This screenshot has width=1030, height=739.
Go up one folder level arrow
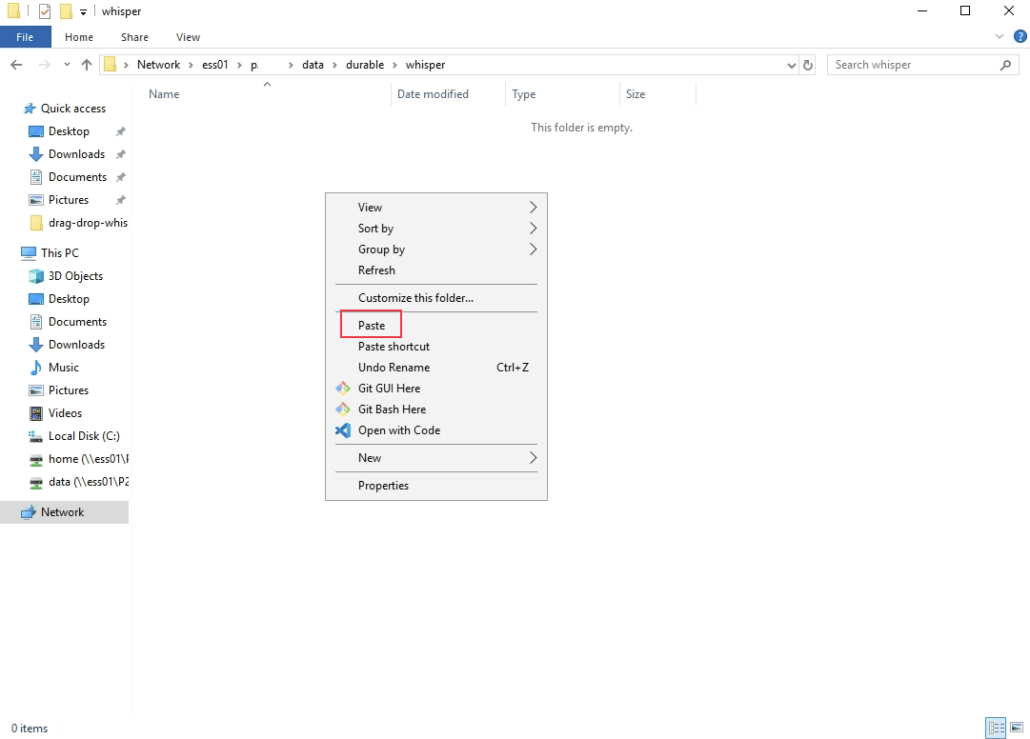pos(86,65)
